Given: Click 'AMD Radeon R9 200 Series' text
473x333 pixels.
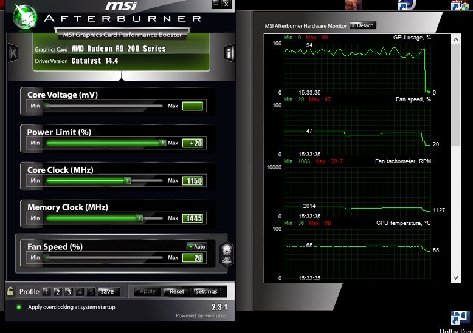Looking at the screenshot, I should [119, 49].
